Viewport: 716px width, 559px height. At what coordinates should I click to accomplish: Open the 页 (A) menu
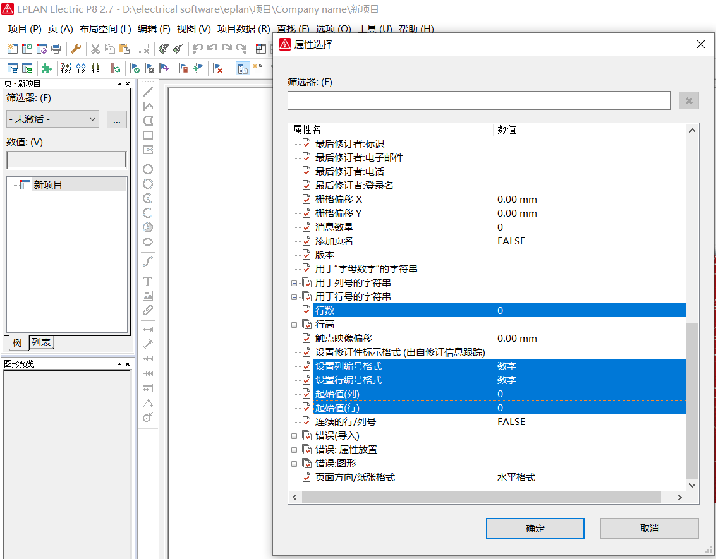(60, 29)
